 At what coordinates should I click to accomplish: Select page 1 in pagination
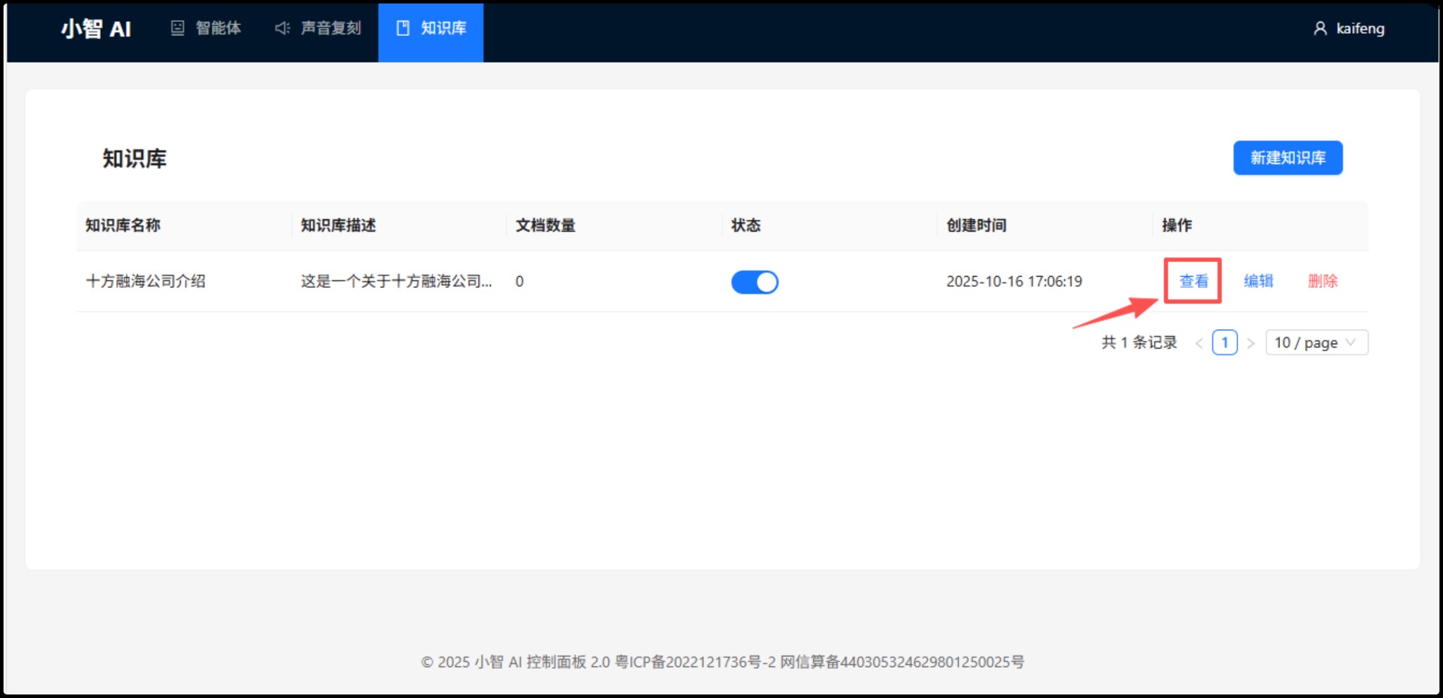(1225, 343)
